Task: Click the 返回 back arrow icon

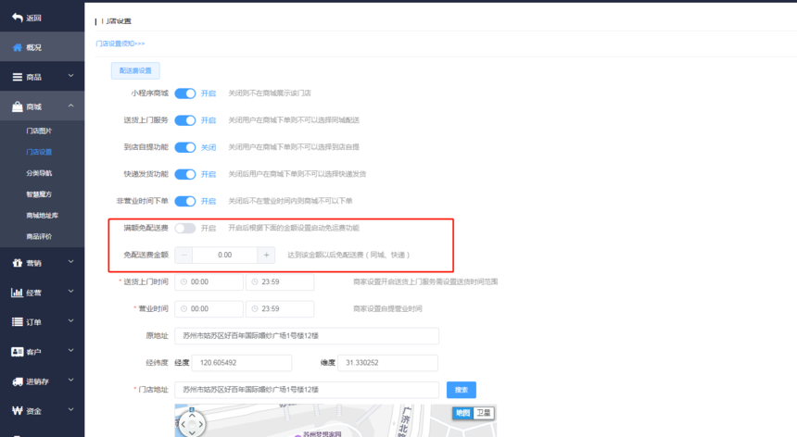Action: coord(17,18)
